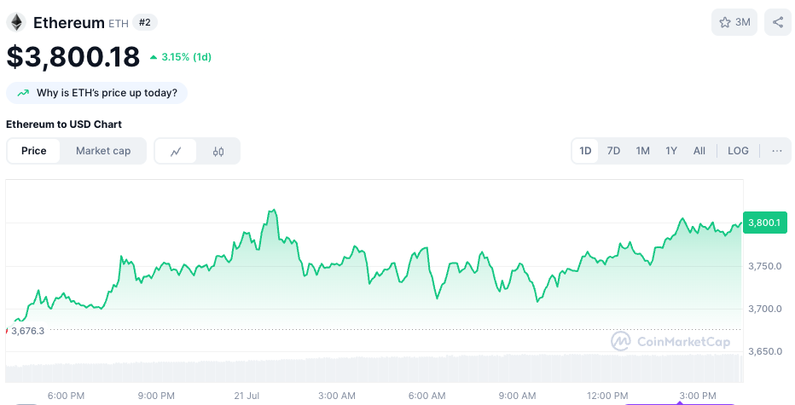Click the chart's highest price peak
The image size is (795, 405).
click(273, 210)
